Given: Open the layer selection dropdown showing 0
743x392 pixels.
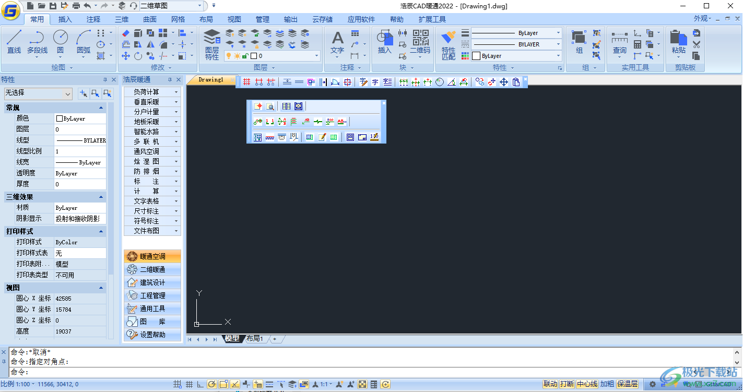Looking at the screenshot, I should coord(272,56).
